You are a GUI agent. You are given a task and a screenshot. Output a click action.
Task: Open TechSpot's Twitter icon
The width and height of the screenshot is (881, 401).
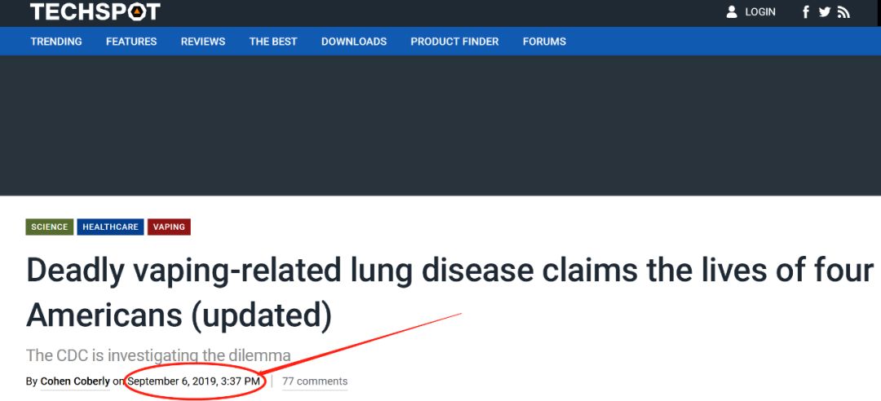point(825,12)
